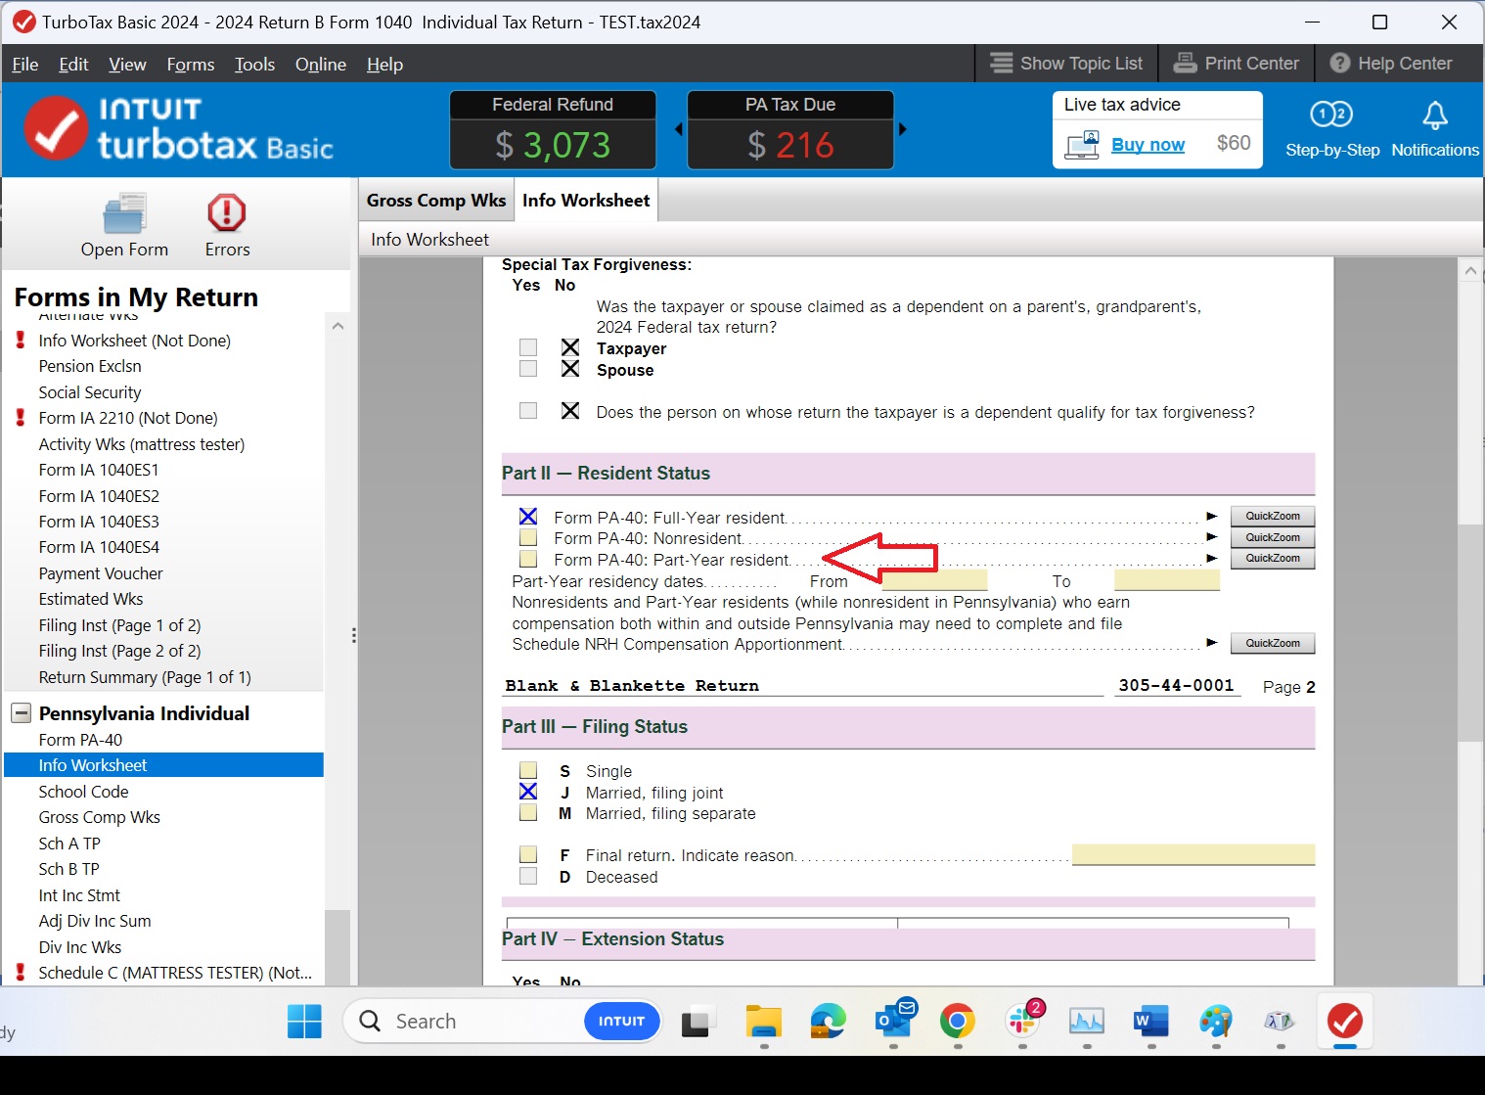Viewport: 1485px width, 1095px height.
Task: Open the Online menu
Action: (321, 65)
